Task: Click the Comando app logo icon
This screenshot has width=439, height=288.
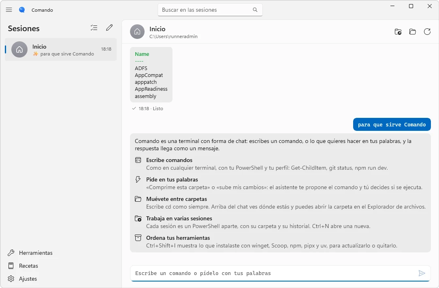Action: pos(22,10)
